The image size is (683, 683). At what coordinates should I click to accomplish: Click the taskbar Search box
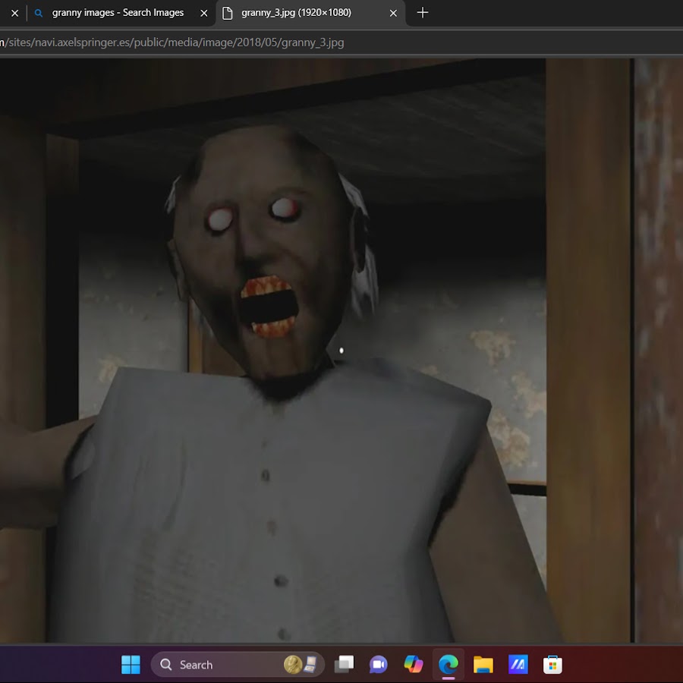pyautogui.click(x=238, y=665)
